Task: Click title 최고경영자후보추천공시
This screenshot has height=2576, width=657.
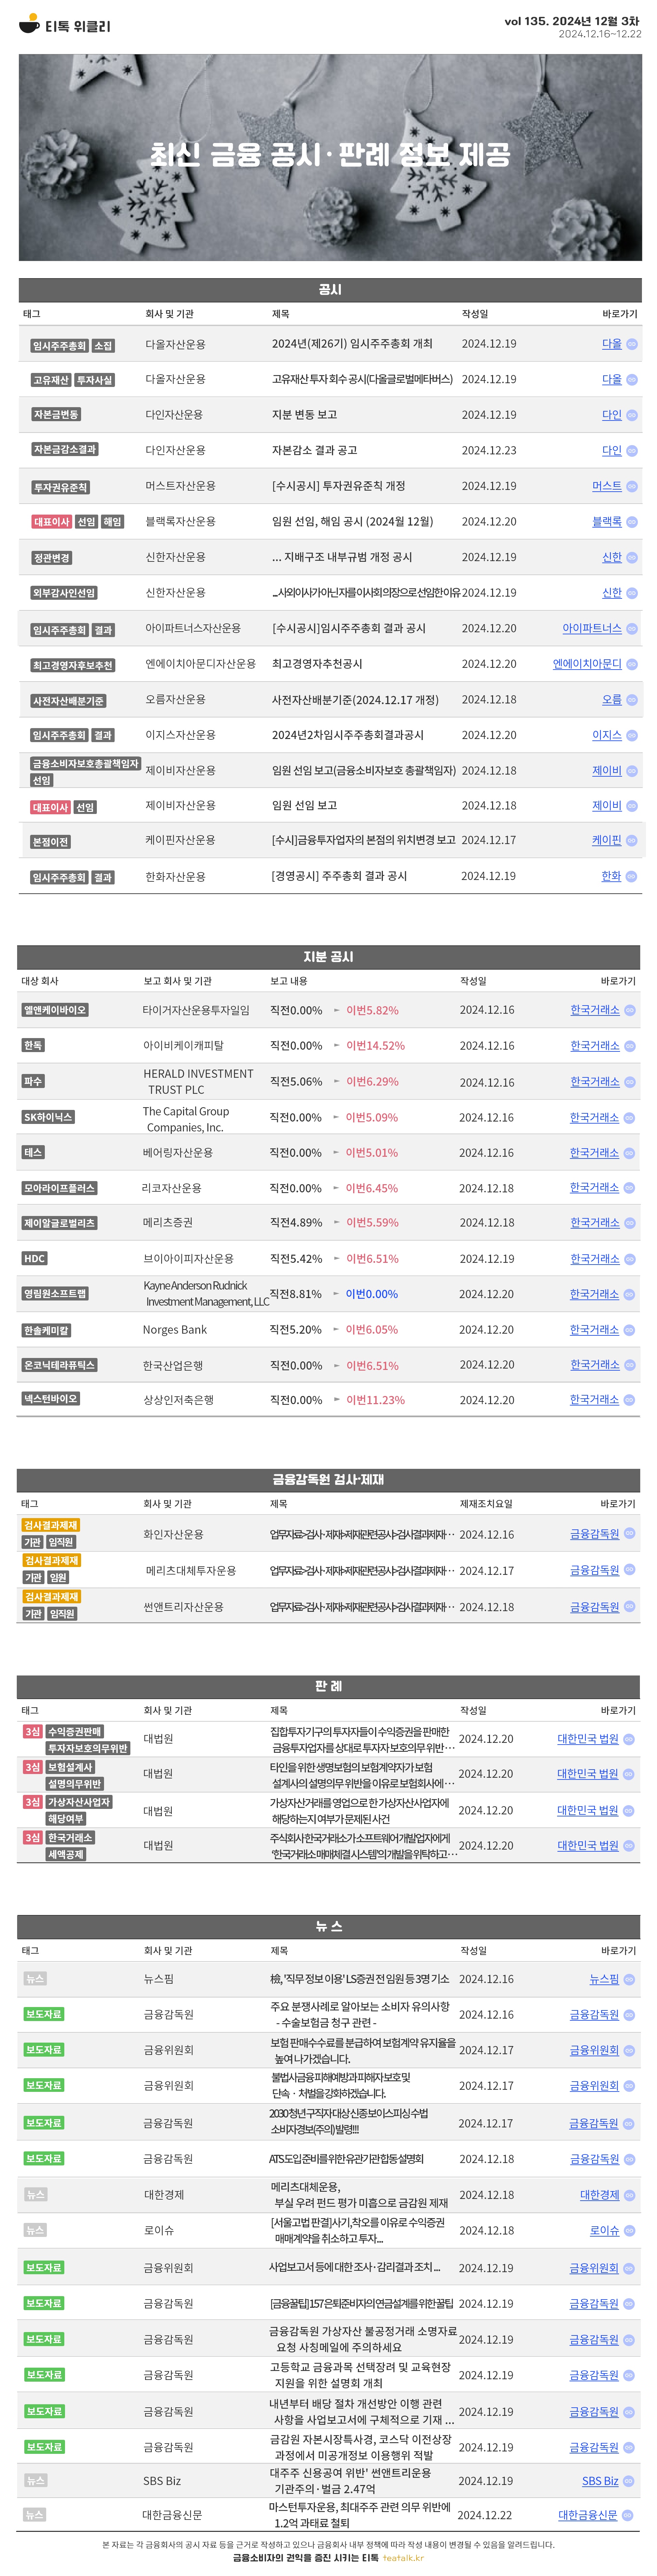Action: [x=317, y=664]
